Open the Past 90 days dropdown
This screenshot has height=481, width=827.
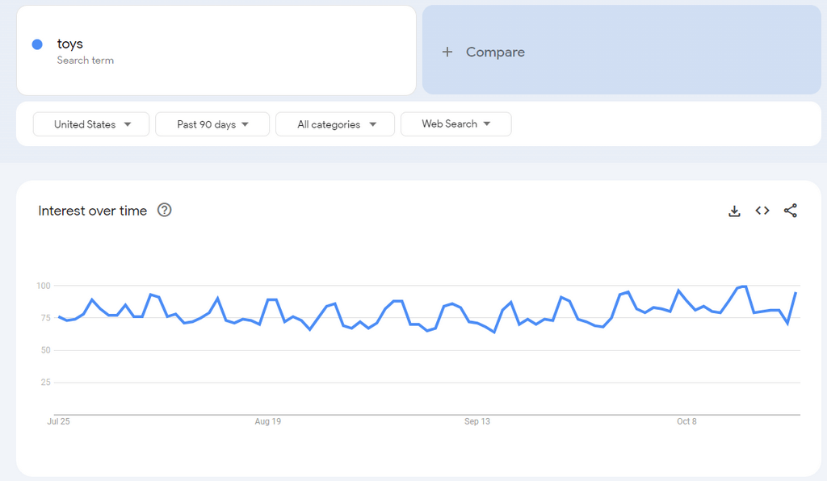(x=212, y=124)
